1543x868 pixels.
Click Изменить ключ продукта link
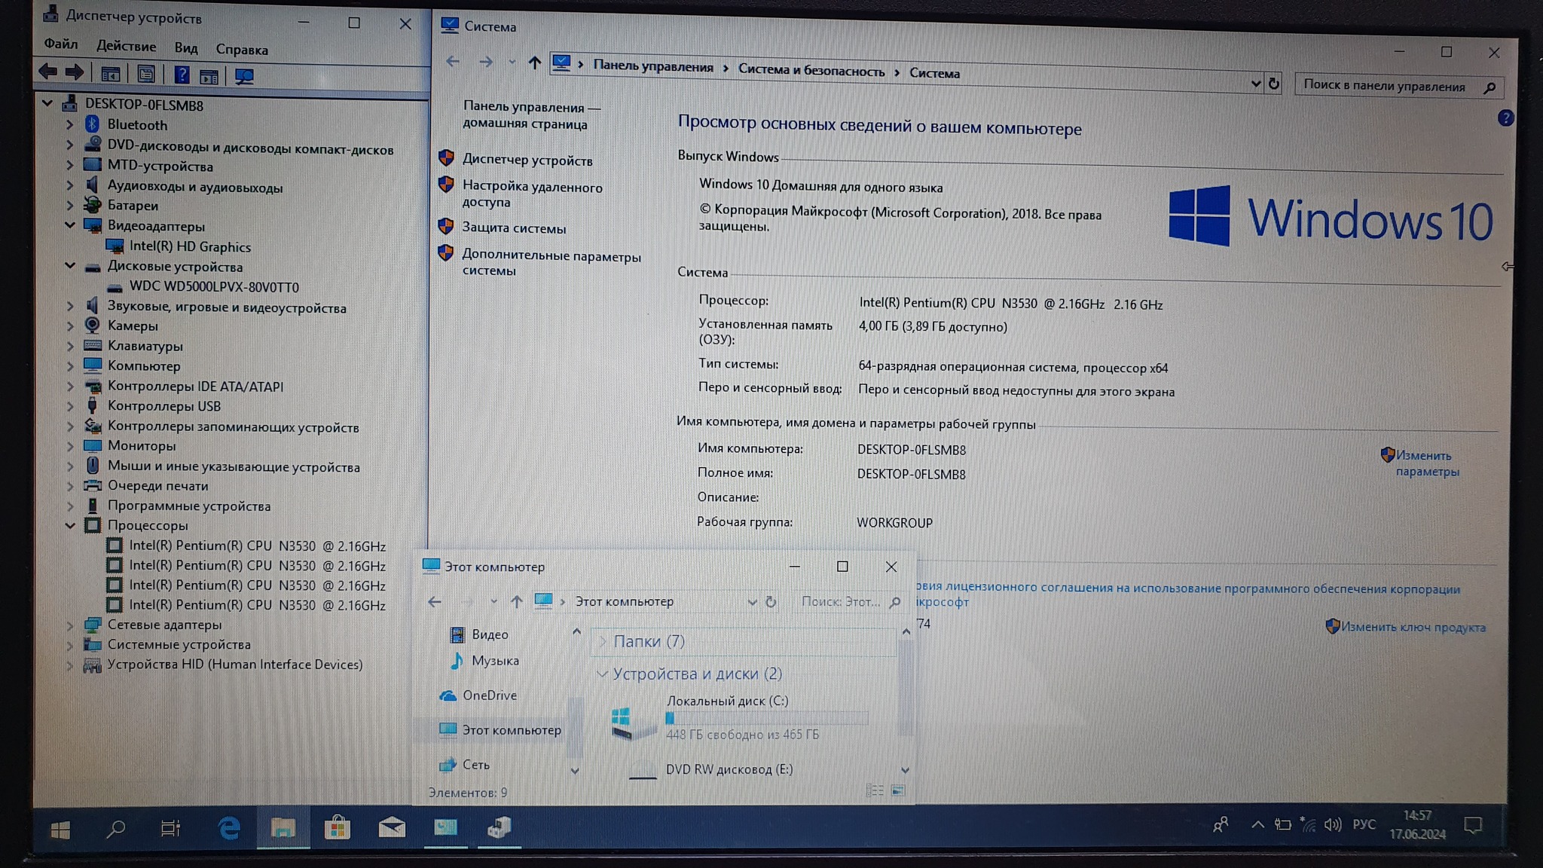pos(1413,627)
